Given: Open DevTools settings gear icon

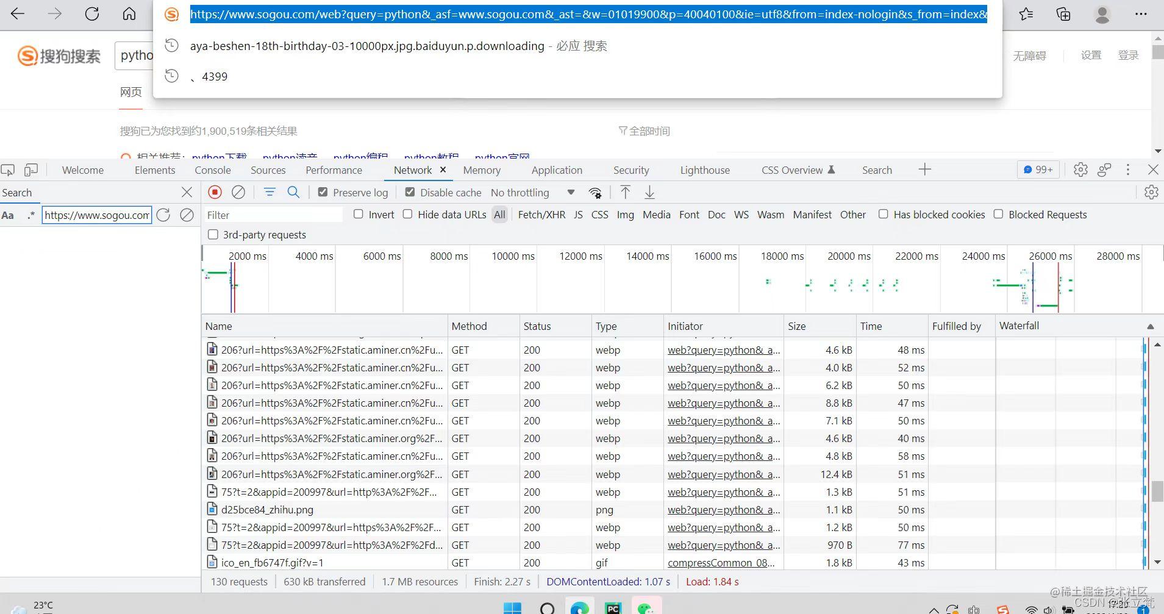Looking at the screenshot, I should pos(1080,170).
